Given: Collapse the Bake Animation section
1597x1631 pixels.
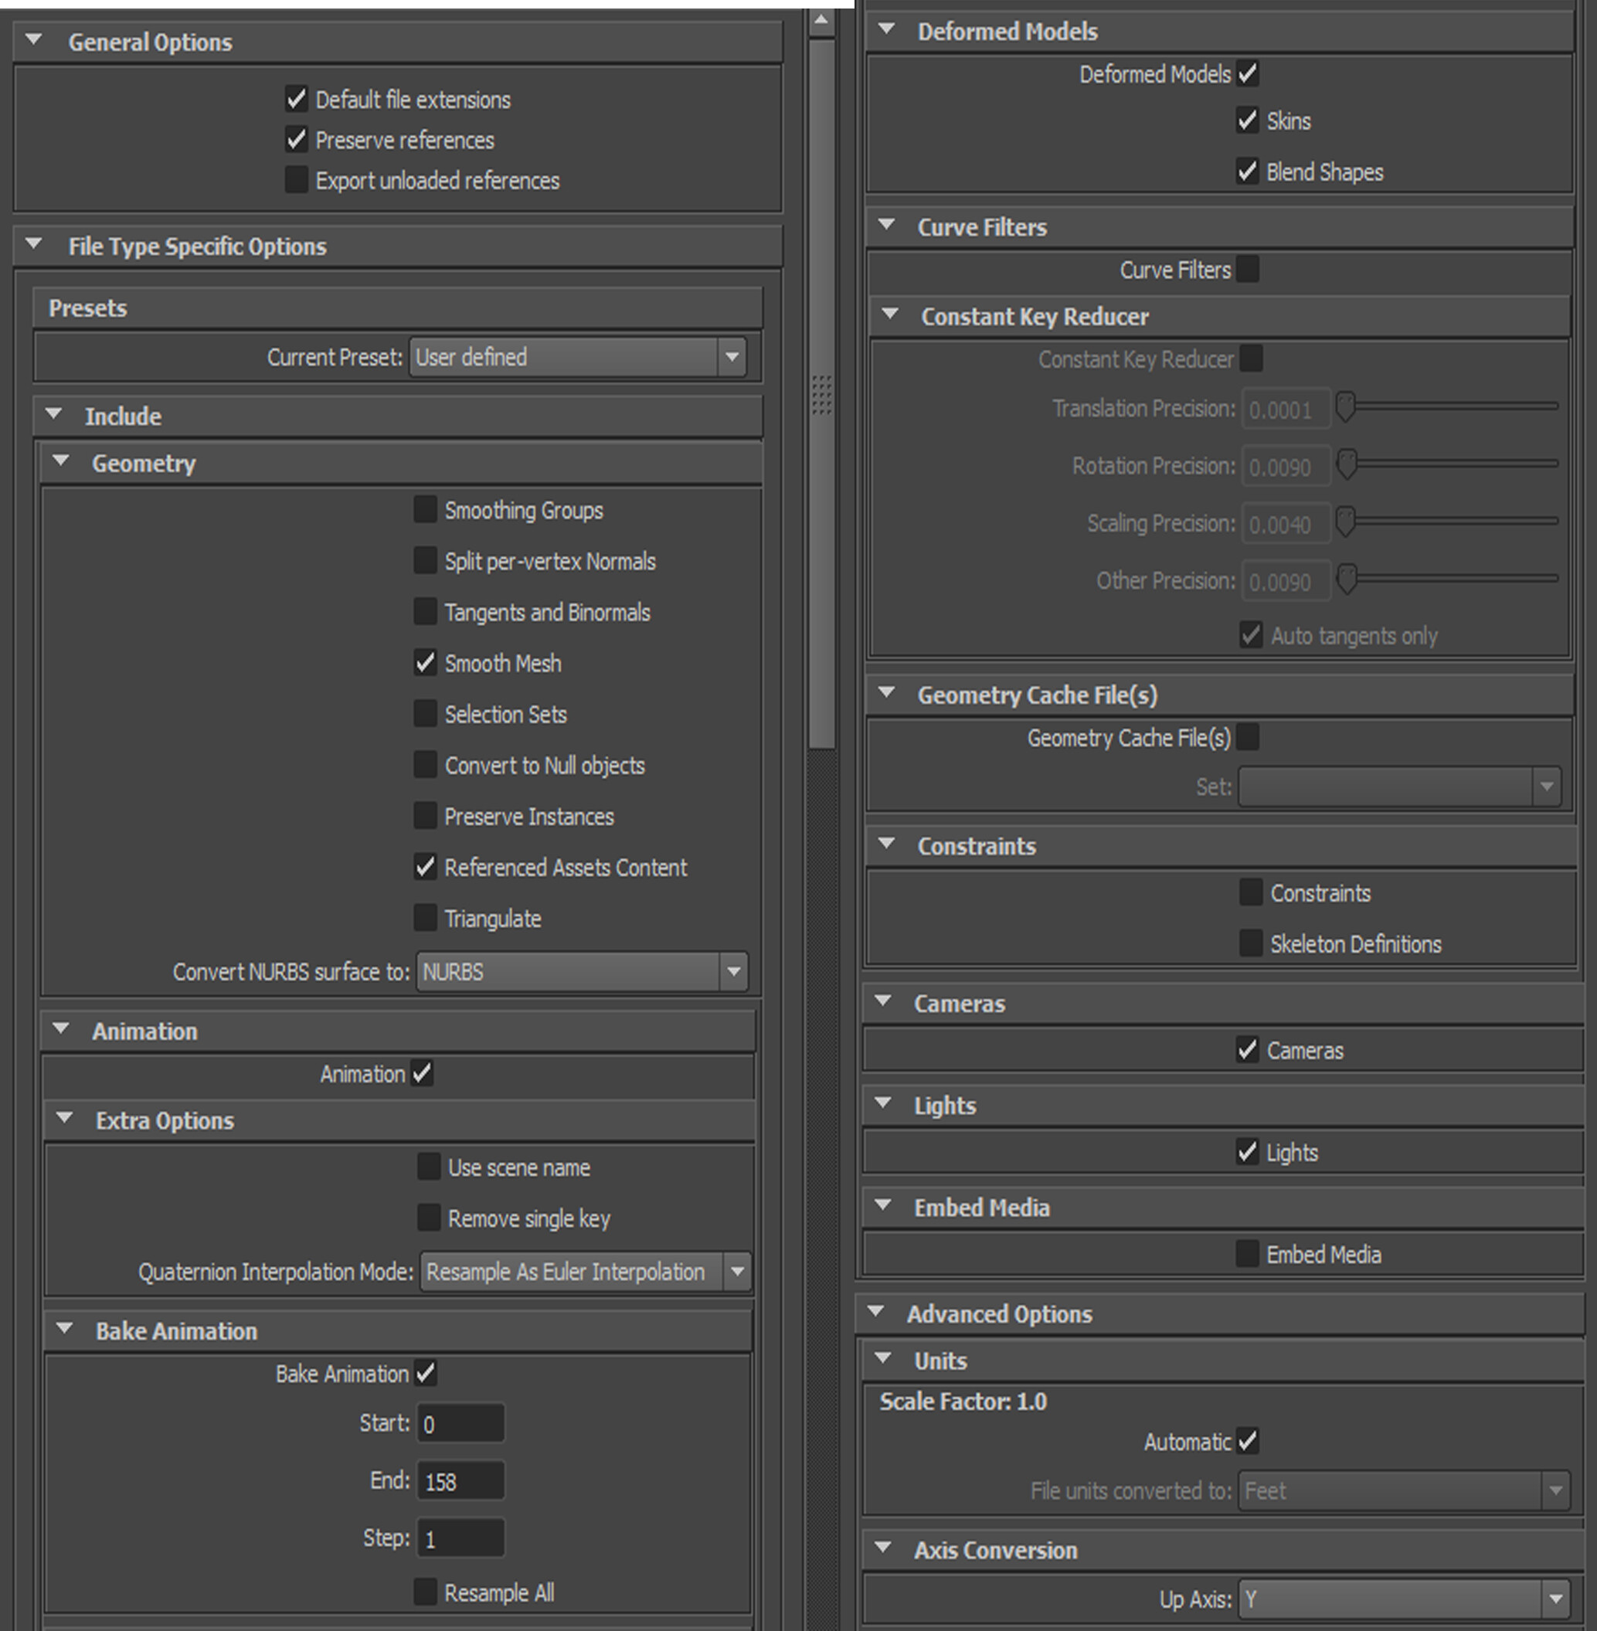Looking at the screenshot, I should tap(64, 1329).
